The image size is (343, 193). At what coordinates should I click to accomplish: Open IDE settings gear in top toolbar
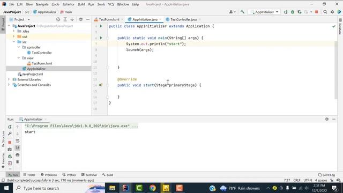click(x=332, y=12)
